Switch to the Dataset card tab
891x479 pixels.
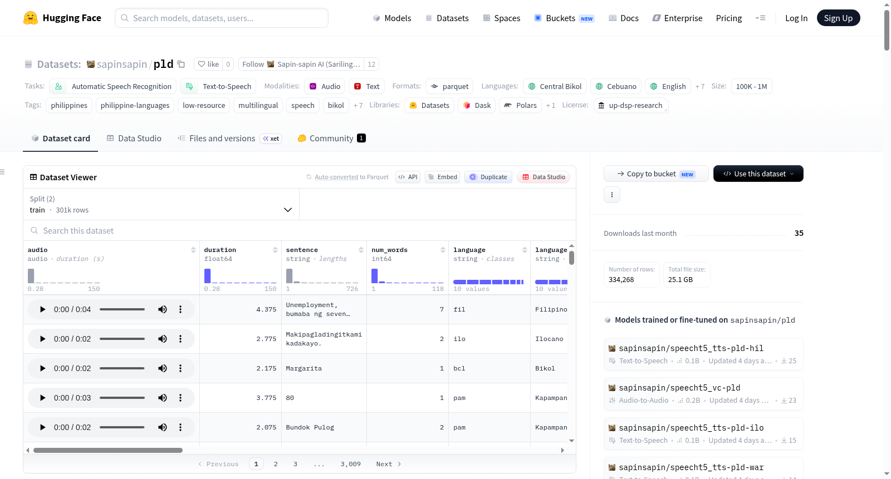point(61,139)
